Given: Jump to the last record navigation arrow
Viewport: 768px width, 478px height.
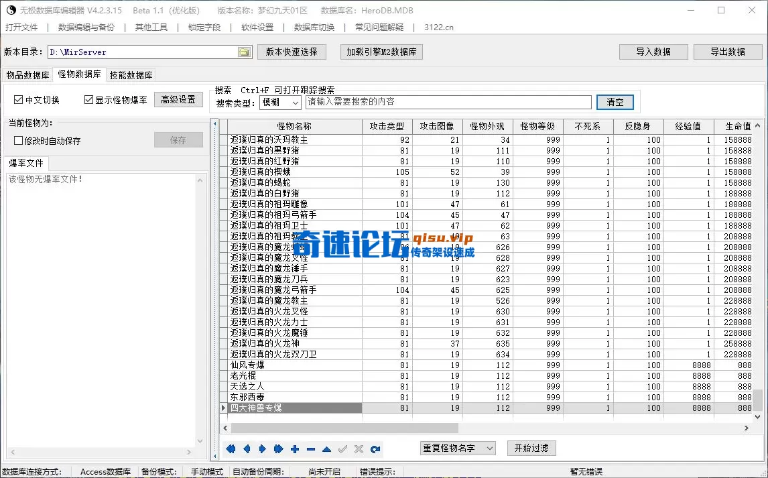Looking at the screenshot, I should 279,449.
